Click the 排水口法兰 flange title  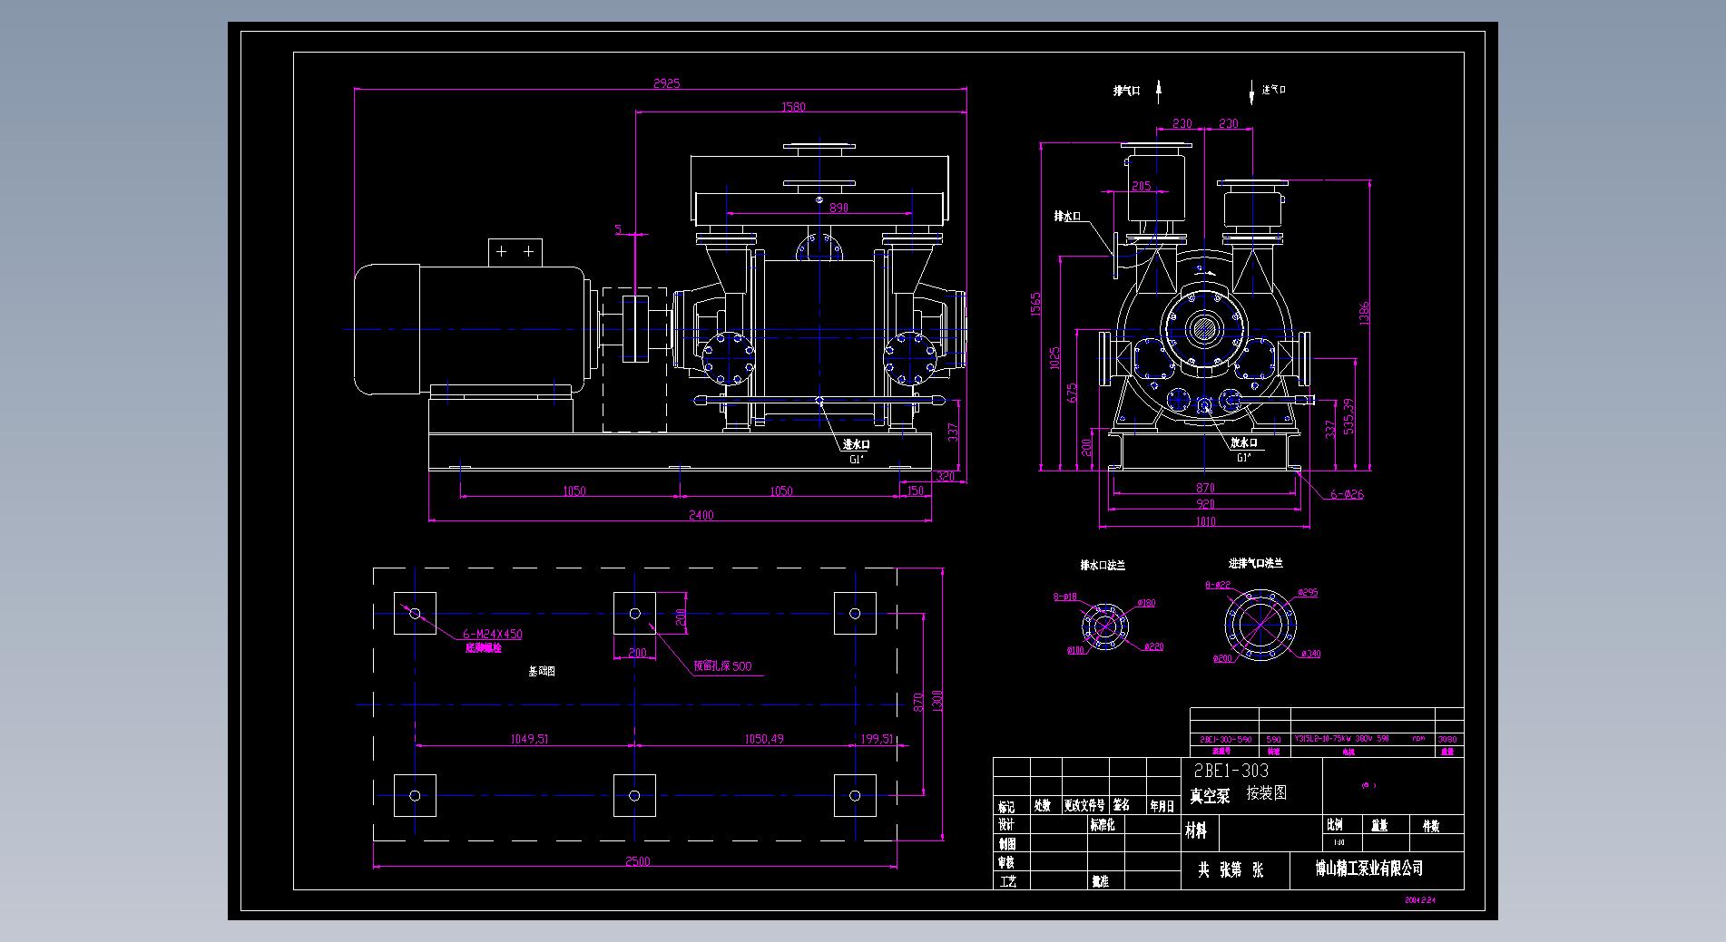point(1103,566)
